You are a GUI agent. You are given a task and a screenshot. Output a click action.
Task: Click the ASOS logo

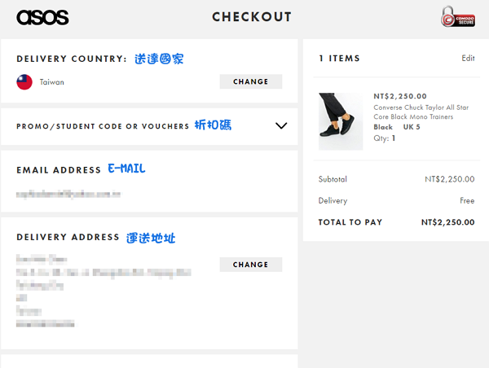pyautogui.click(x=42, y=17)
